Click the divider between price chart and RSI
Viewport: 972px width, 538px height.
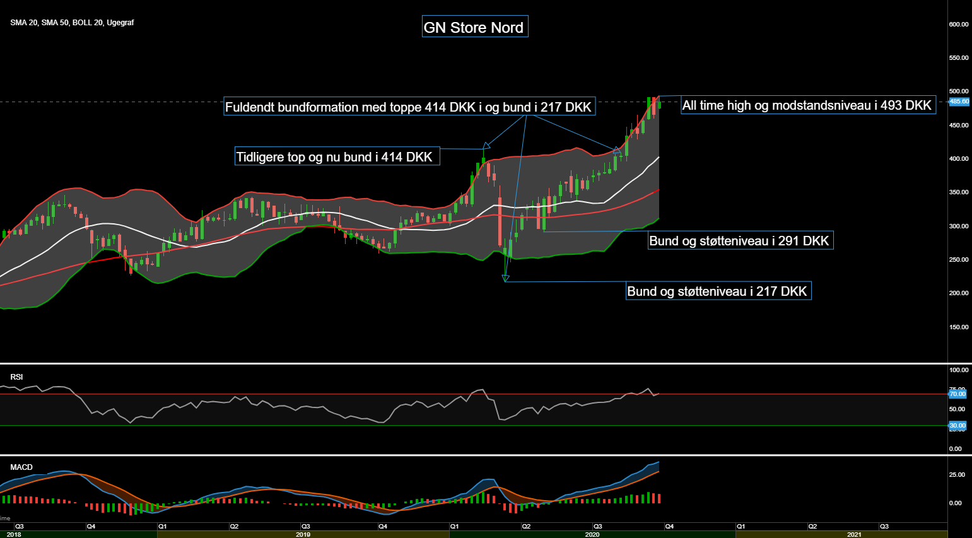[473, 363]
